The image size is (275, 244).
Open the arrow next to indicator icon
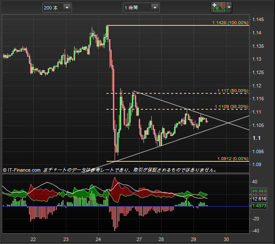tap(229, 7)
